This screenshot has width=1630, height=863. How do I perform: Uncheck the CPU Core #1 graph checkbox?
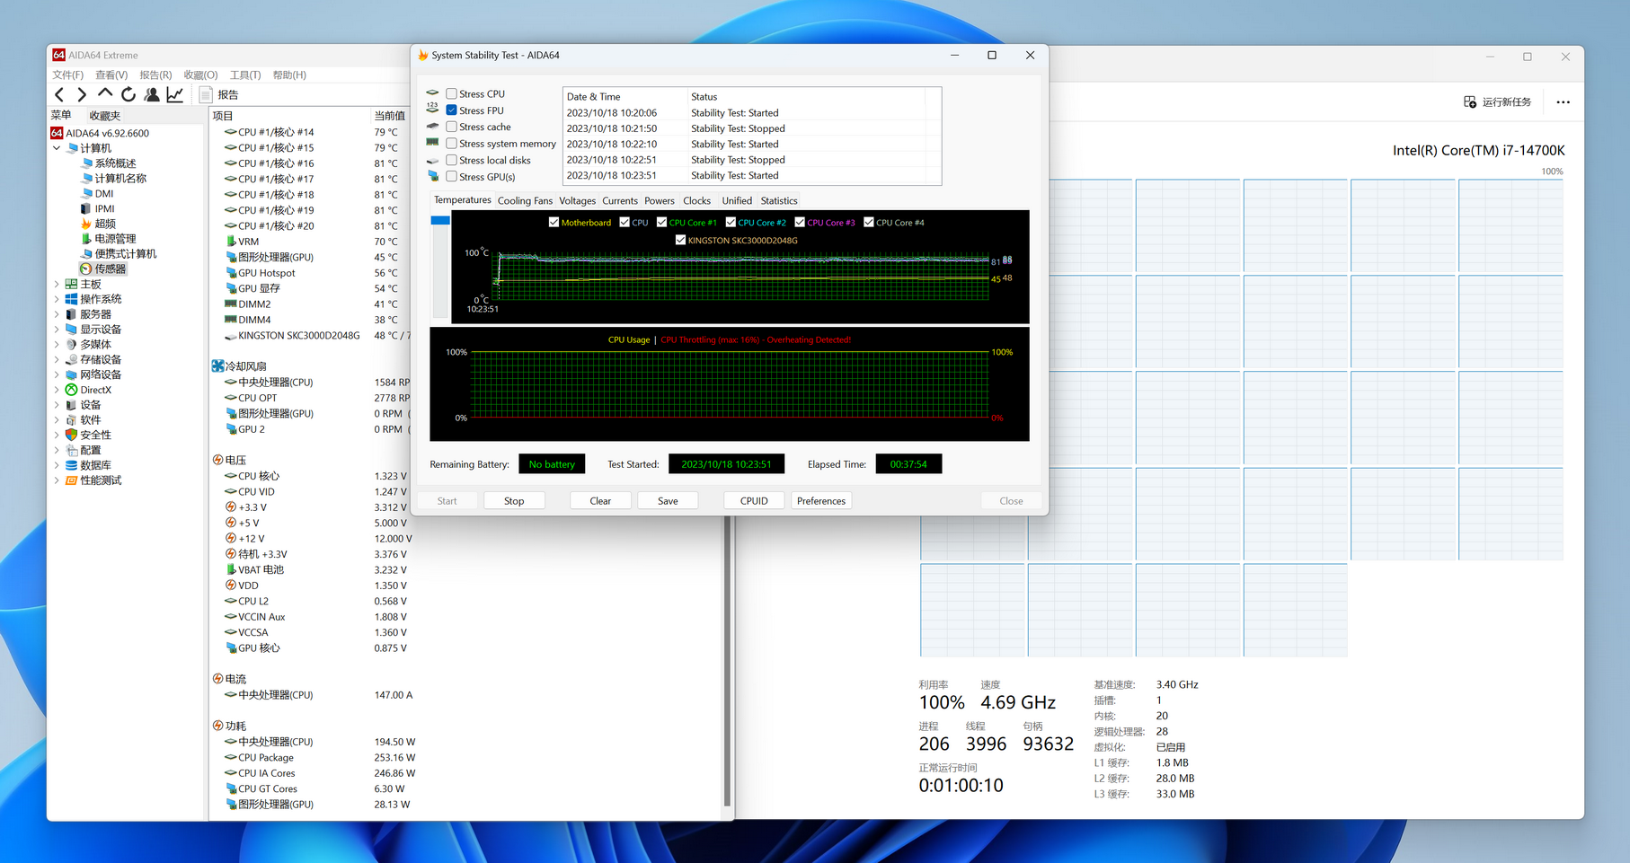click(661, 223)
